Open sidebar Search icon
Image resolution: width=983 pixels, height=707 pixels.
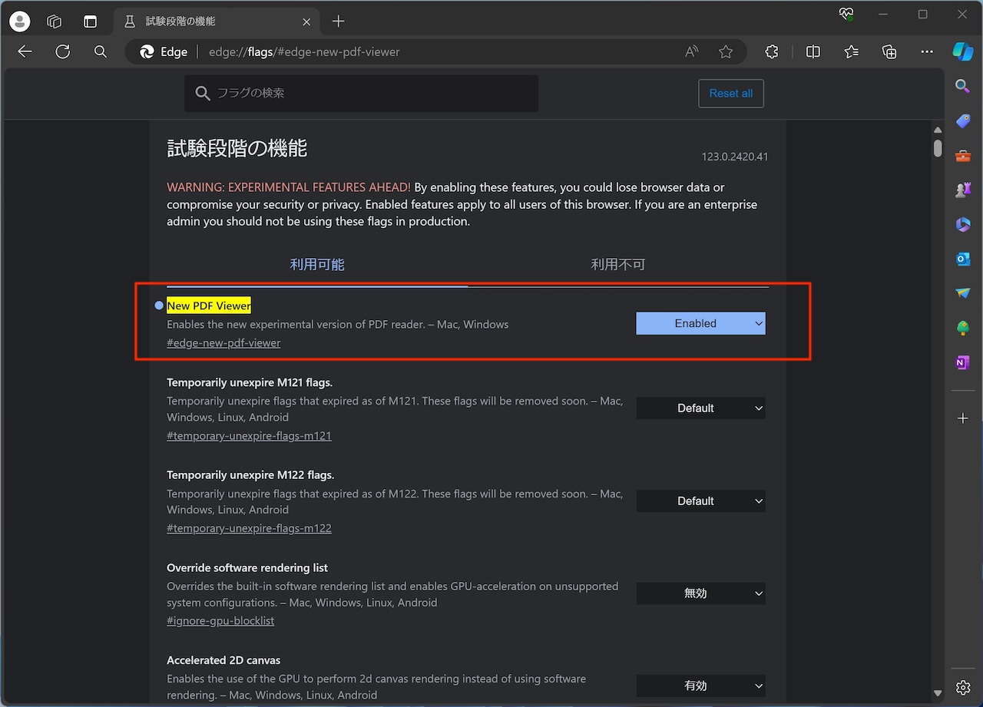[963, 85]
